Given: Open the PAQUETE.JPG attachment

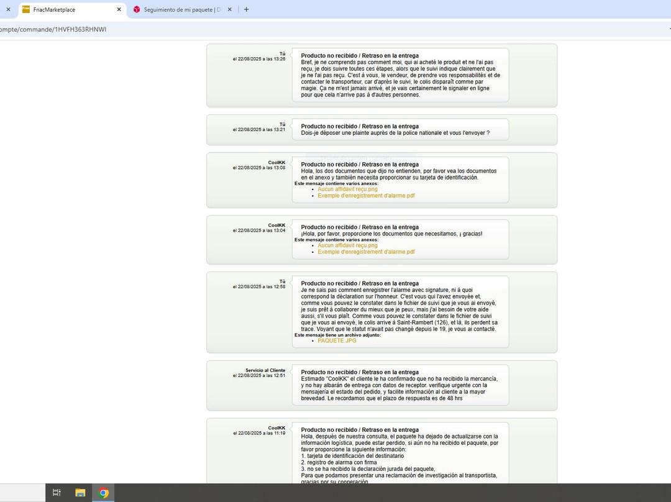Looking at the screenshot, I should point(337,340).
